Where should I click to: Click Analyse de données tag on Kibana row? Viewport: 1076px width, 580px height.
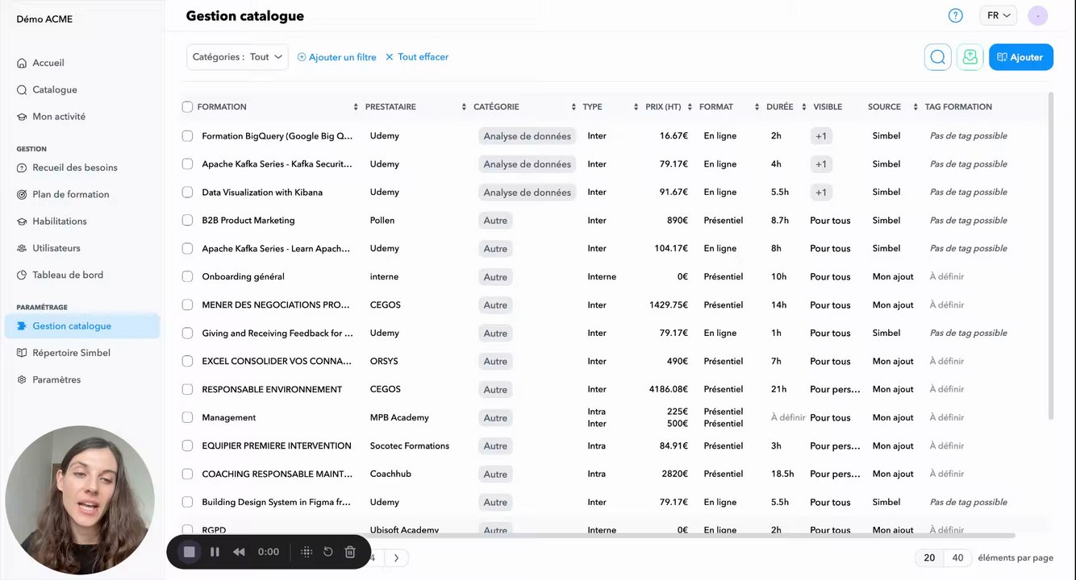tap(528, 193)
